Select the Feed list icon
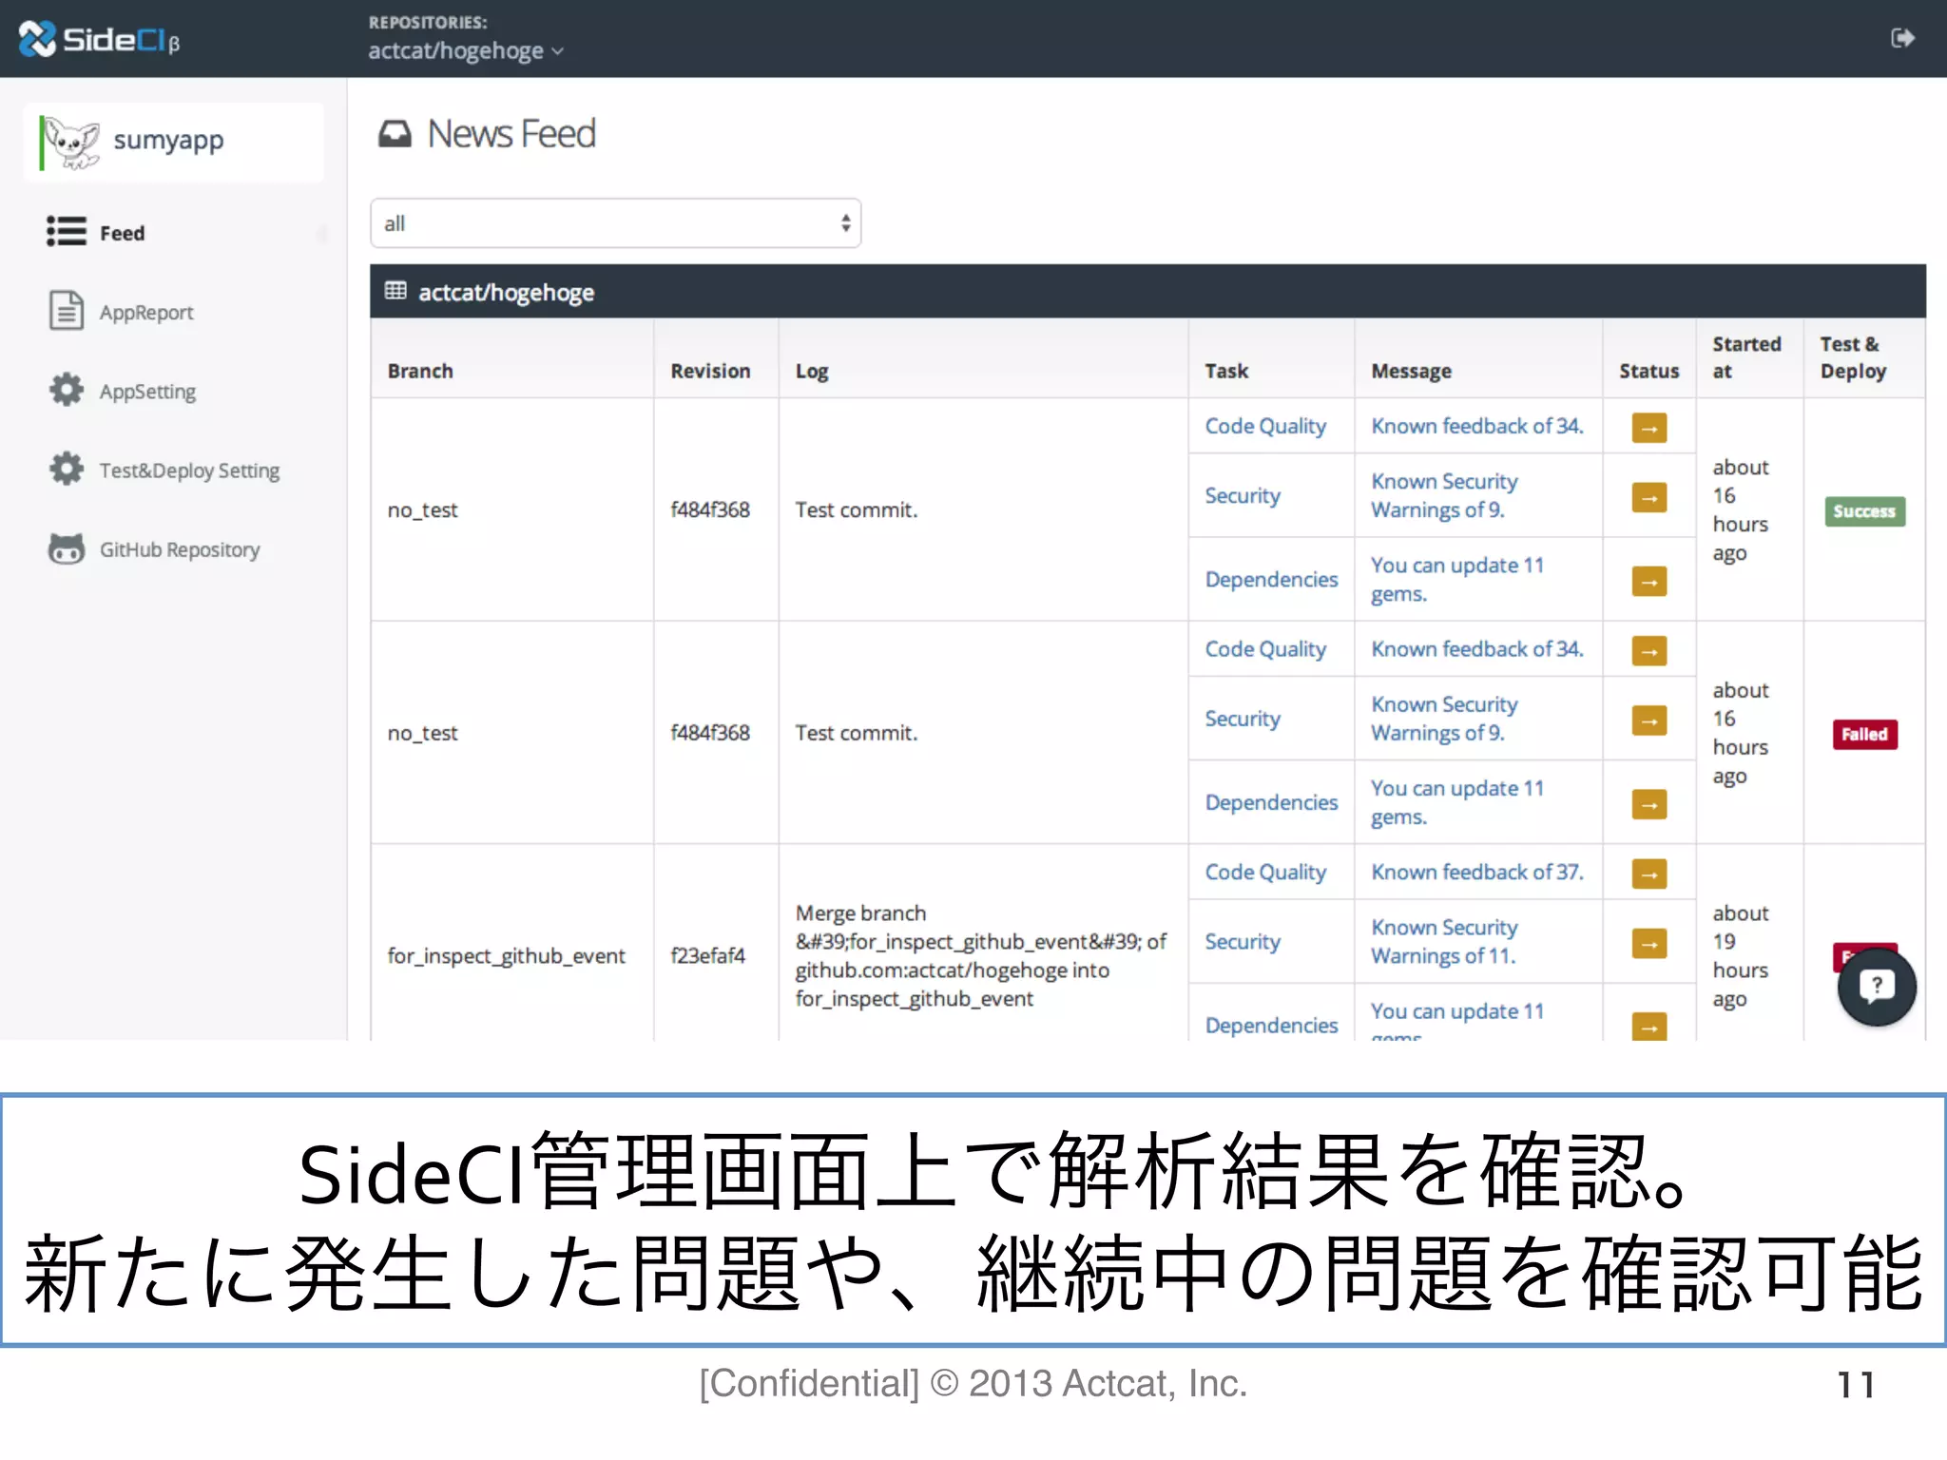Screen dimensions: 1947x1460 66,232
